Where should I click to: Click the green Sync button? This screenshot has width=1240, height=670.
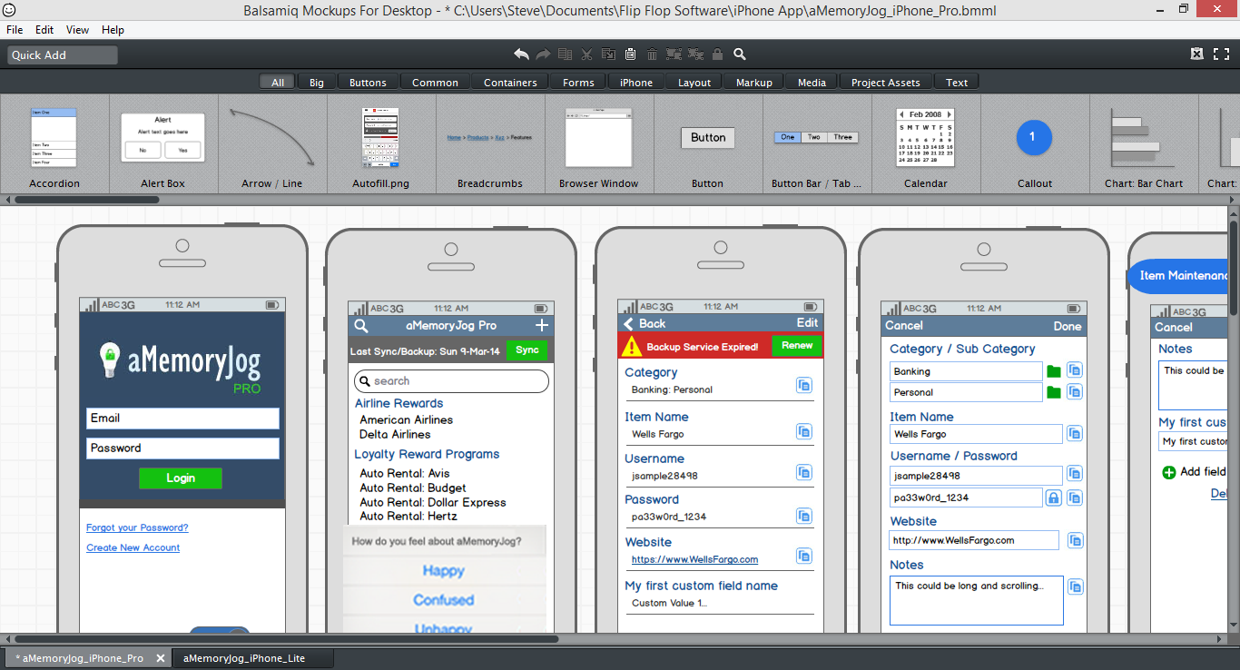click(x=527, y=350)
